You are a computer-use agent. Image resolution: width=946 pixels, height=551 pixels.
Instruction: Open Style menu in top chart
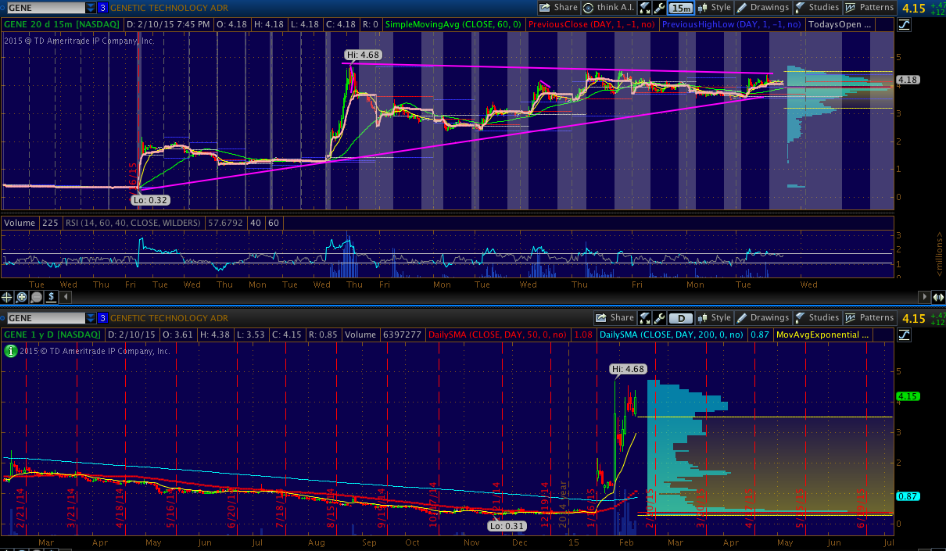(x=714, y=8)
